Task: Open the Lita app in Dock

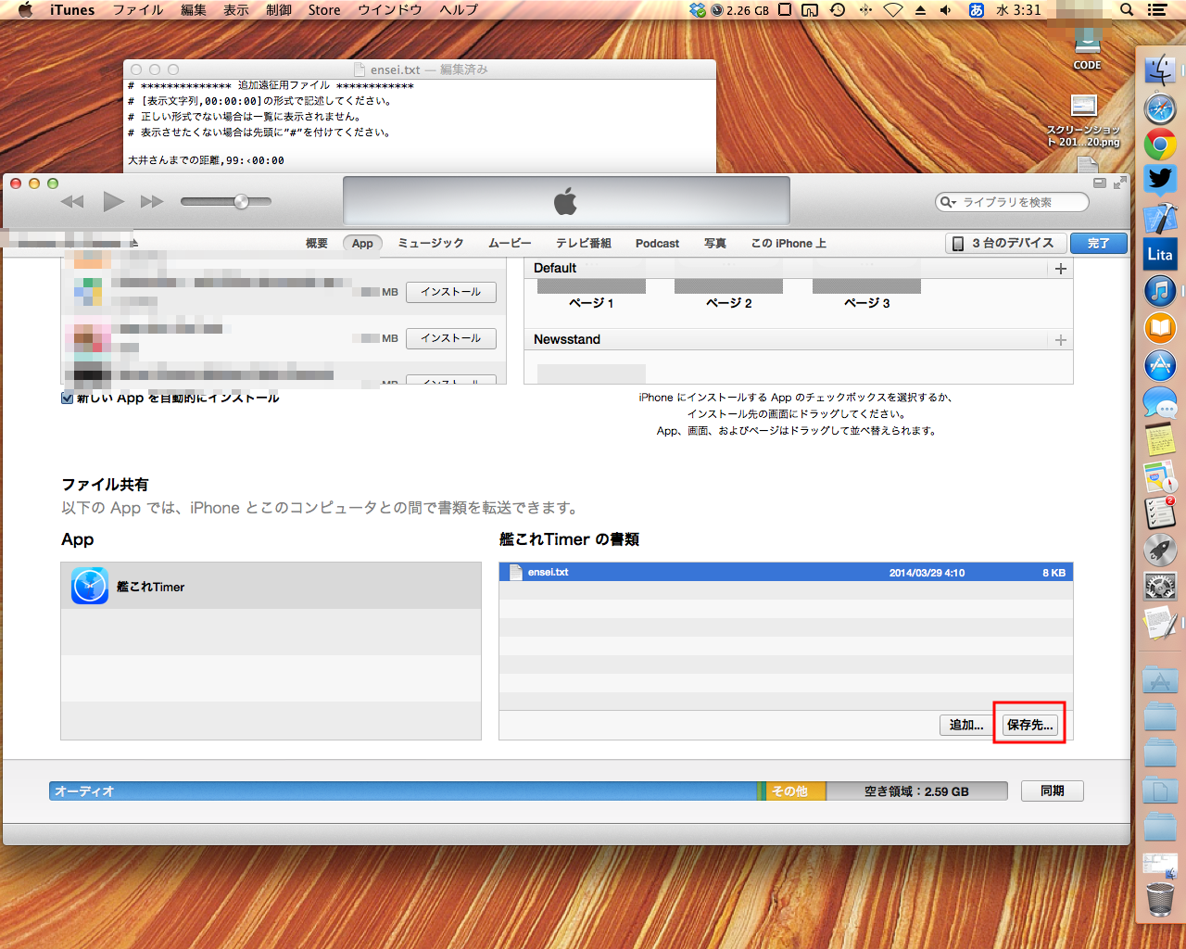Action: tap(1160, 254)
